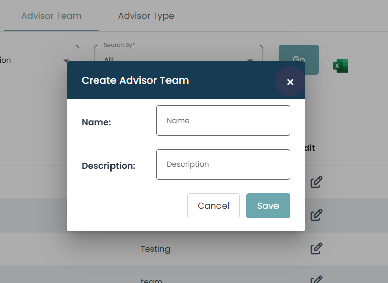The width and height of the screenshot is (388, 283).
Task: Click the edit pencil in the Testing row
Action: [x=316, y=248]
